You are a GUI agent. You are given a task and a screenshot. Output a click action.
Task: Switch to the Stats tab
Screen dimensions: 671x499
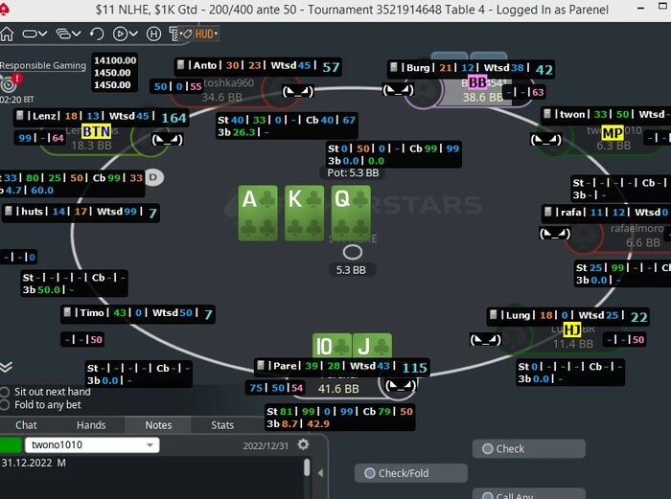222,425
